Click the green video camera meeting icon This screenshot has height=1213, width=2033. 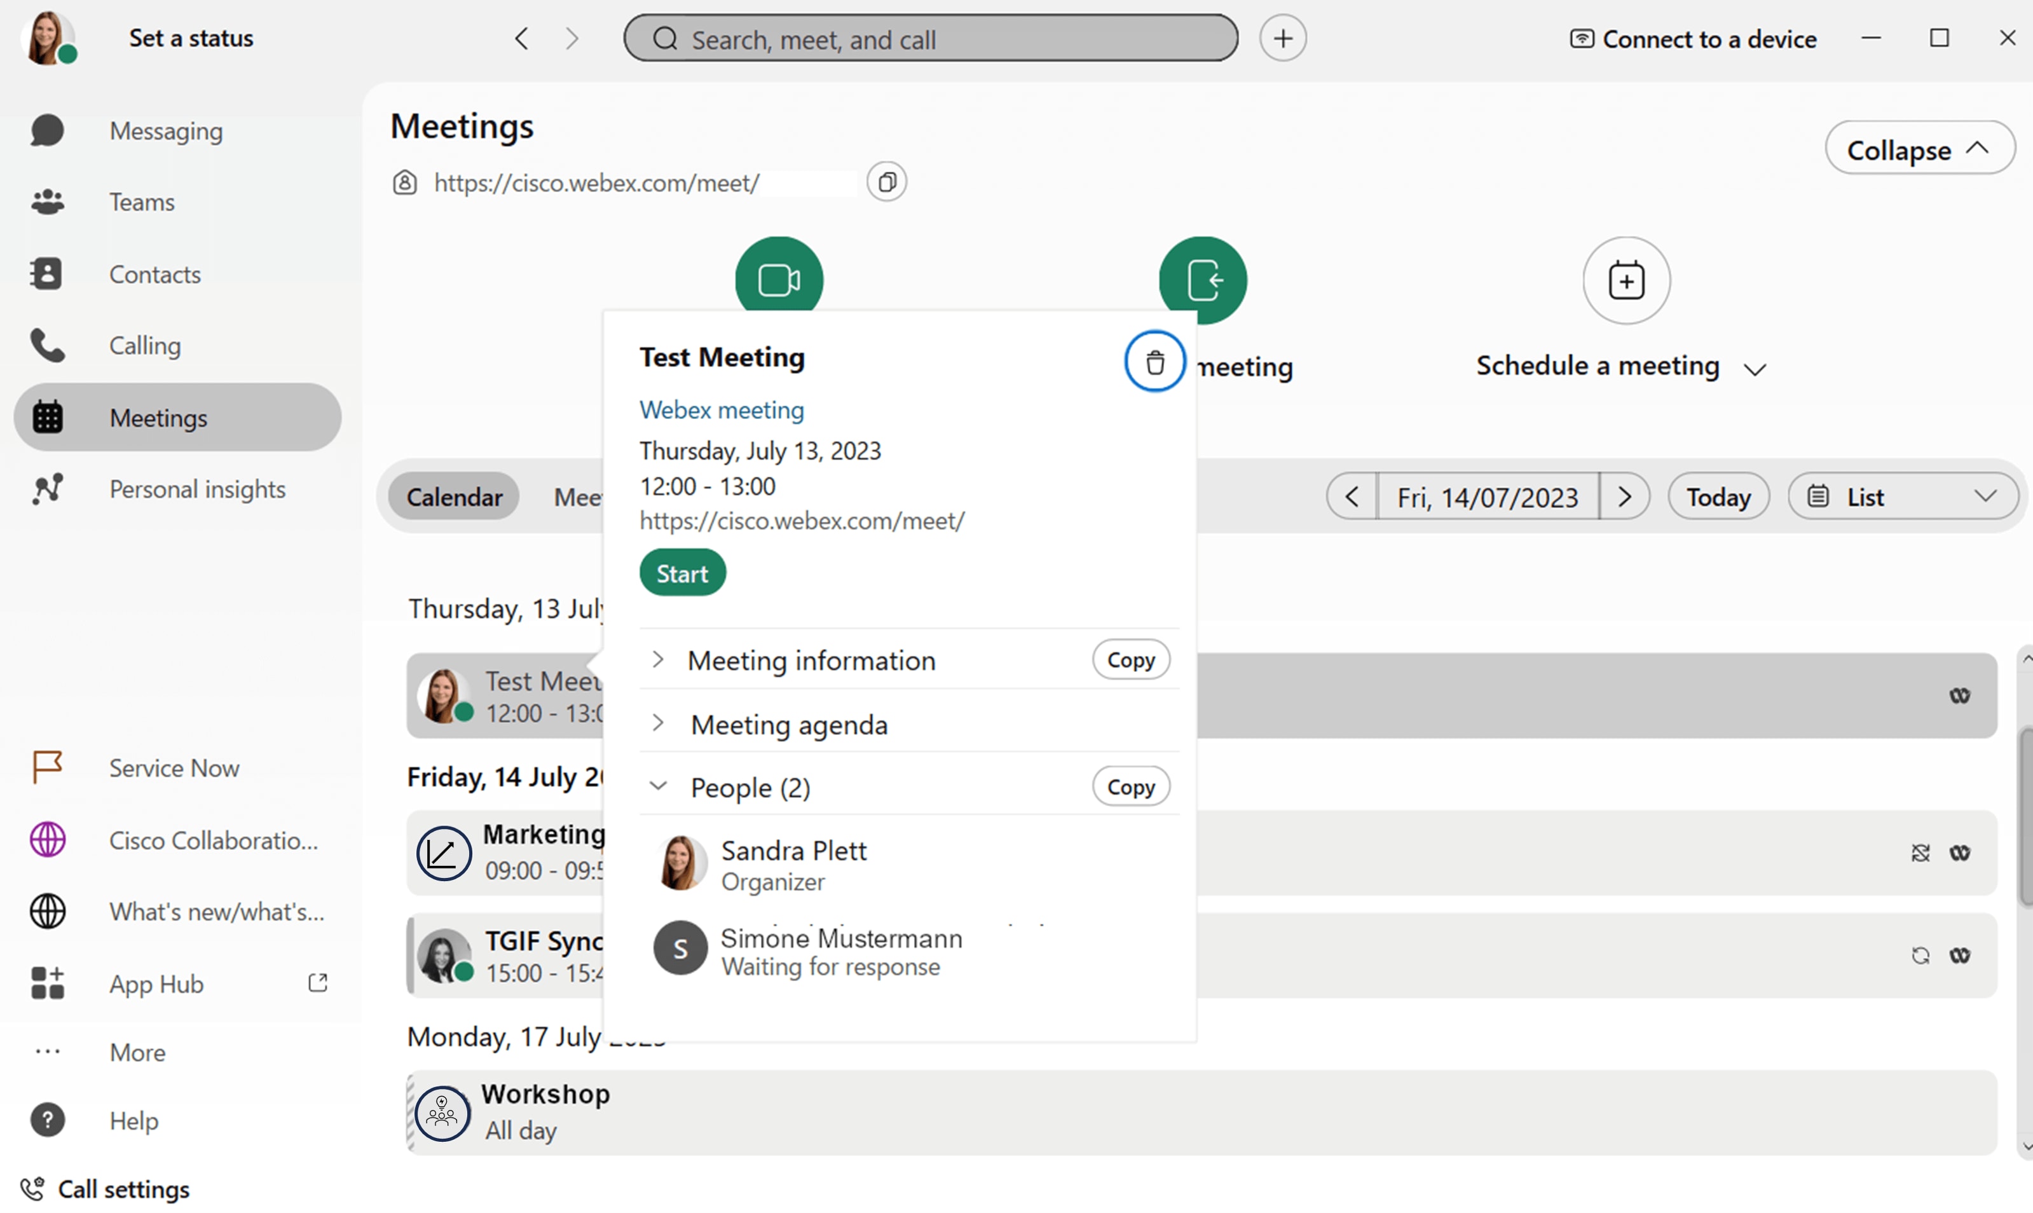[779, 277]
